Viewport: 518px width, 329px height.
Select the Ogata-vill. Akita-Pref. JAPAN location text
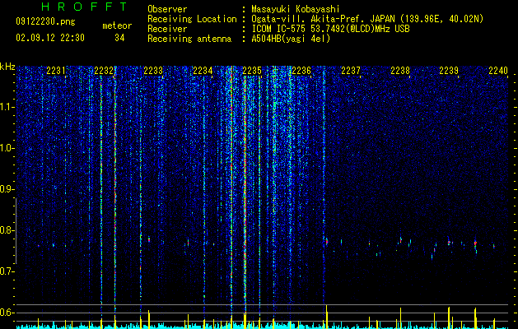(367, 19)
